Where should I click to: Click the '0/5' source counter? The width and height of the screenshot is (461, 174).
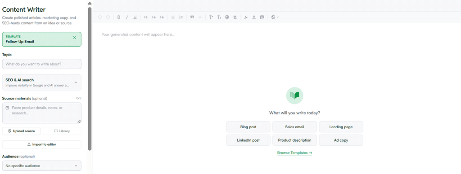[x=79, y=98]
